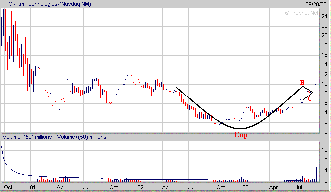Screen dimensions: 331x192
Task: Click the 'Oct' label just before '01'
Action: tap(8, 187)
